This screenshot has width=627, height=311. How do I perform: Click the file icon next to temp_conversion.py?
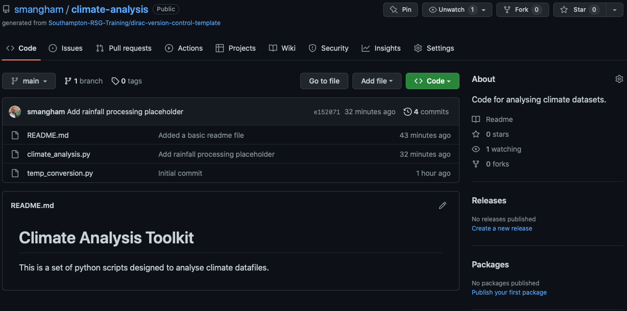[x=15, y=173]
